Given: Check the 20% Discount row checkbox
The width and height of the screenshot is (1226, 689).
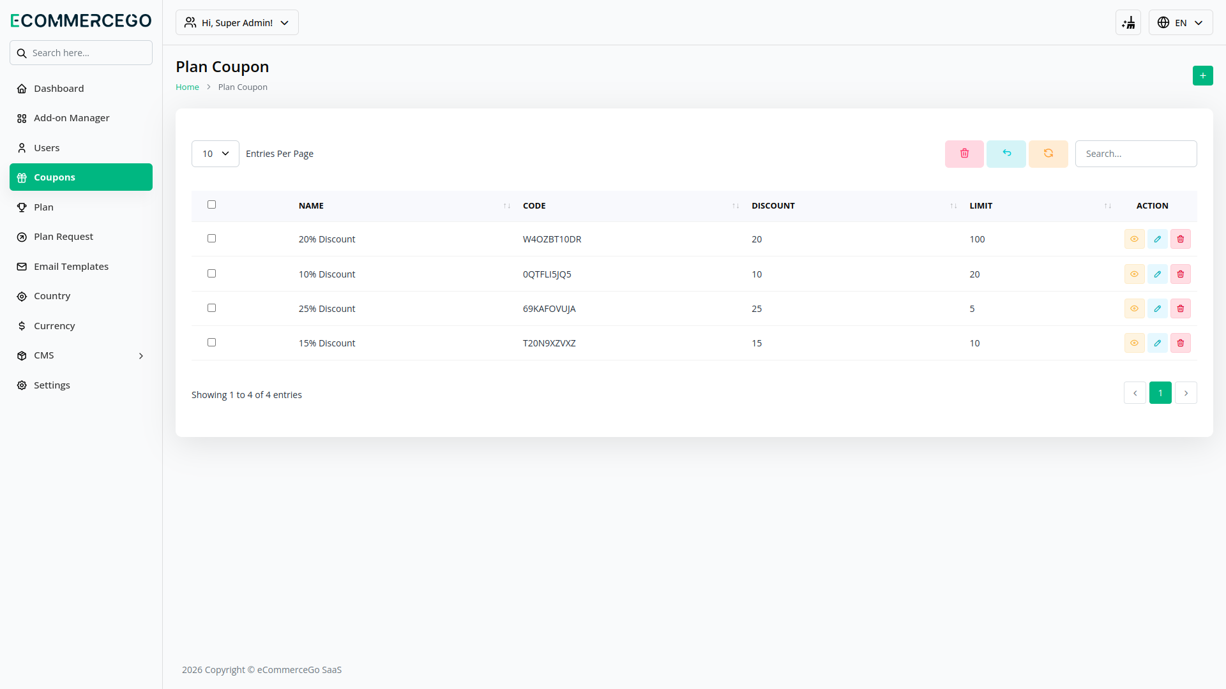Looking at the screenshot, I should [x=211, y=239].
